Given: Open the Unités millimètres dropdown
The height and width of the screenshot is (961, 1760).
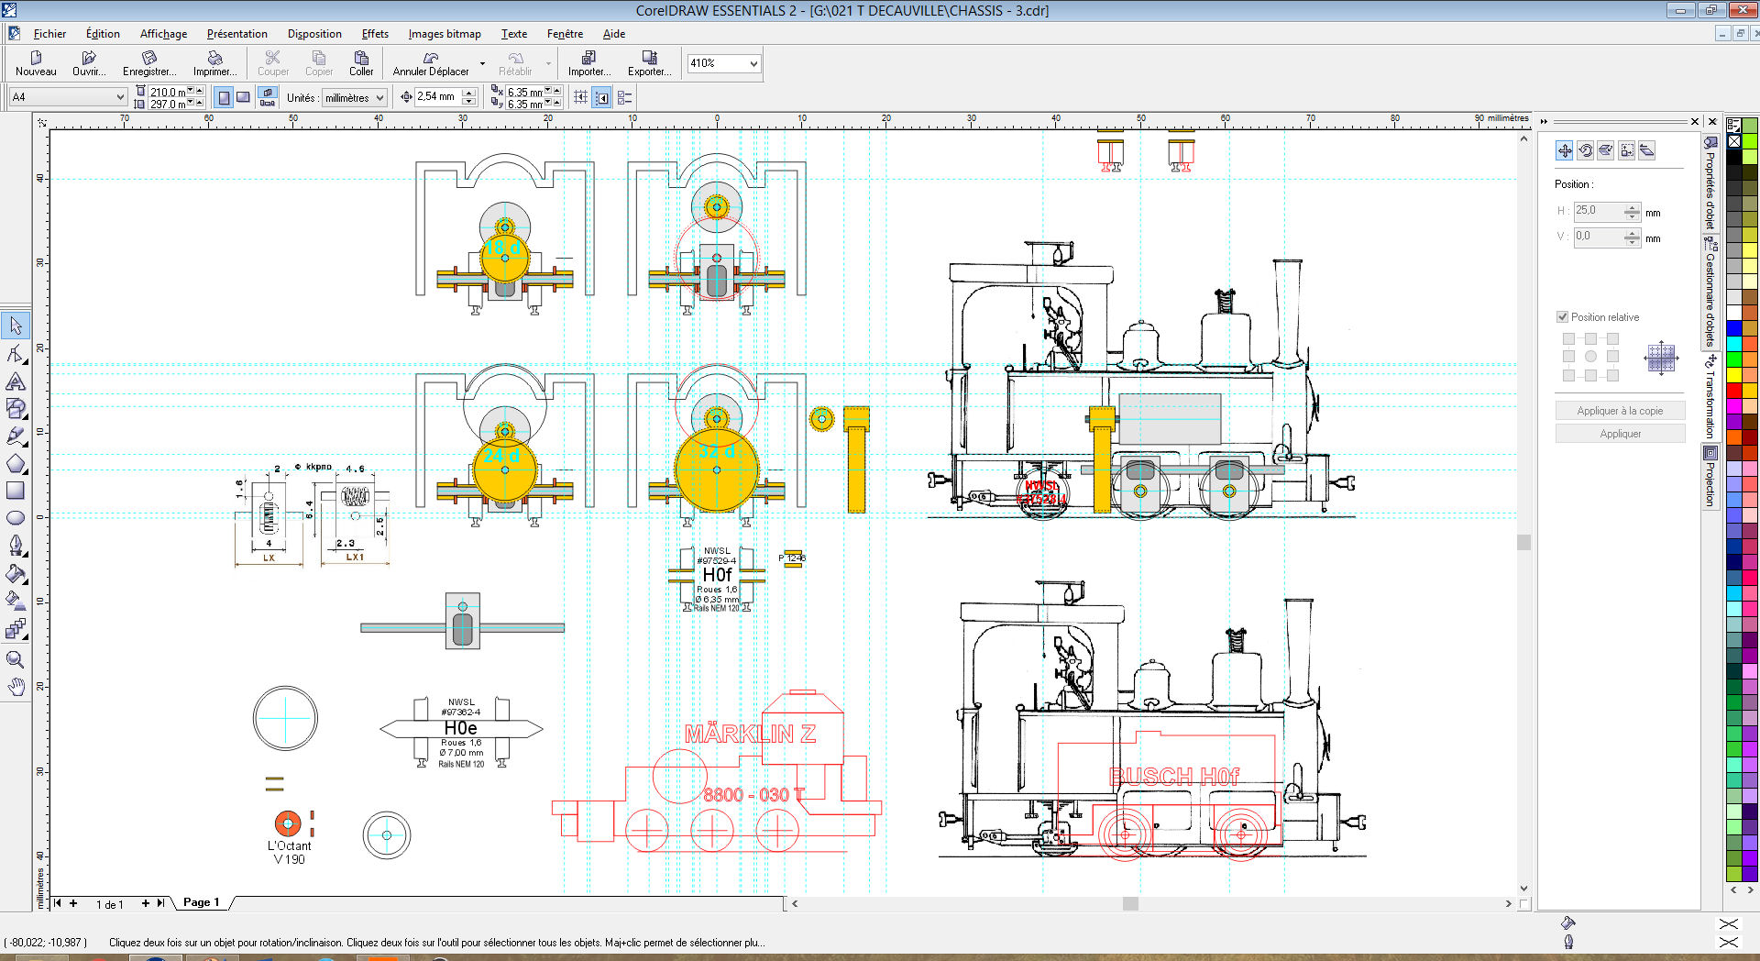Looking at the screenshot, I should pyautogui.click(x=379, y=97).
